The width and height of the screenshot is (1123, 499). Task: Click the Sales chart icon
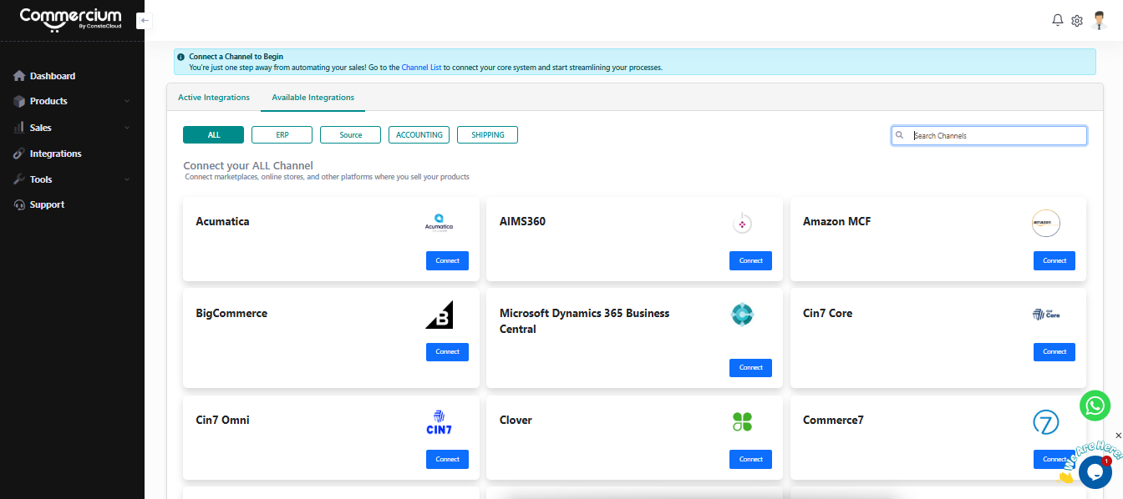(x=19, y=128)
